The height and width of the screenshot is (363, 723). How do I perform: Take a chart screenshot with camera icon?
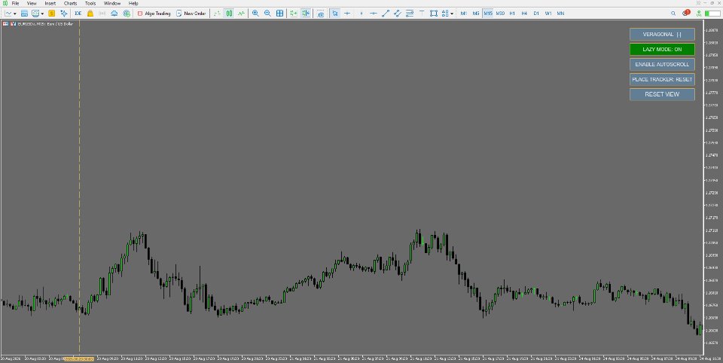pos(321,14)
